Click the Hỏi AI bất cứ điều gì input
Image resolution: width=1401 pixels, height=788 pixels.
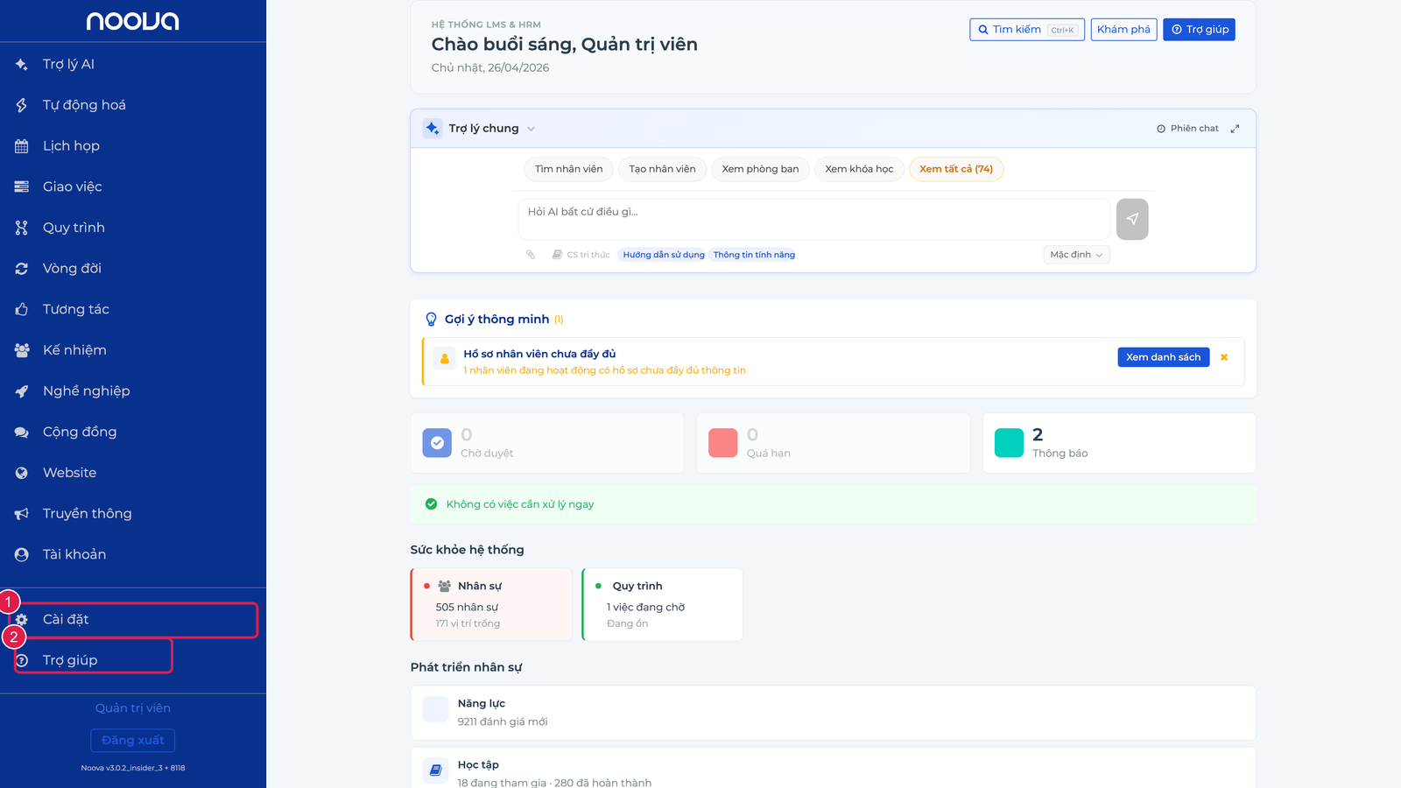point(814,219)
